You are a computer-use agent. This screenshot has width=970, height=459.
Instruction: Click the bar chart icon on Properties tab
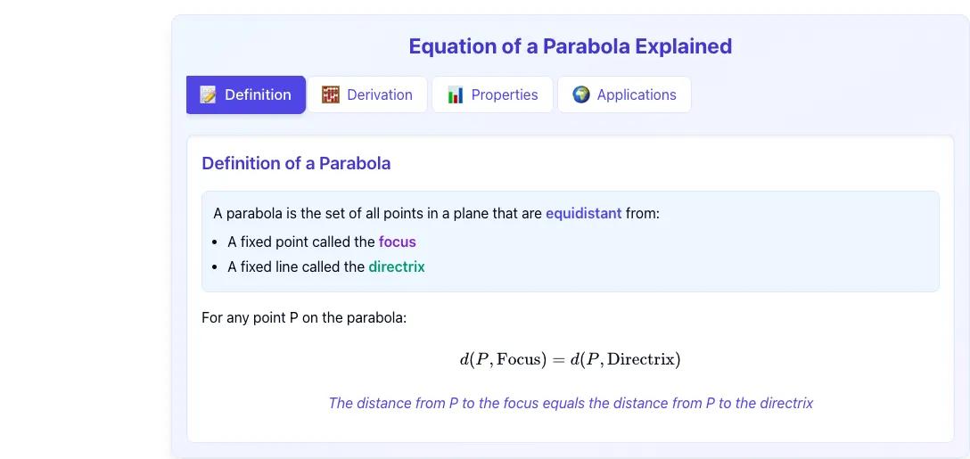[456, 94]
